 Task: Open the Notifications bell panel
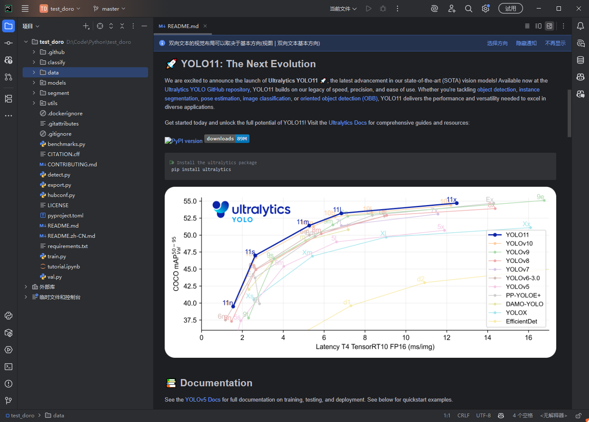click(580, 26)
